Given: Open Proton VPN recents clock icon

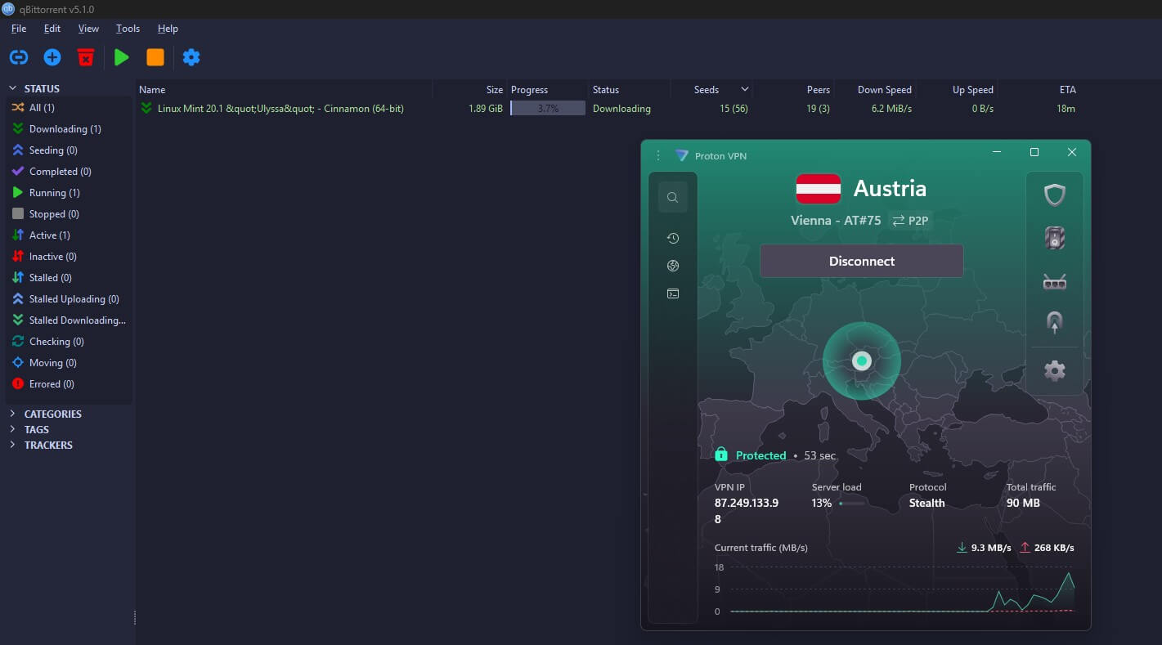Looking at the screenshot, I should pos(673,238).
